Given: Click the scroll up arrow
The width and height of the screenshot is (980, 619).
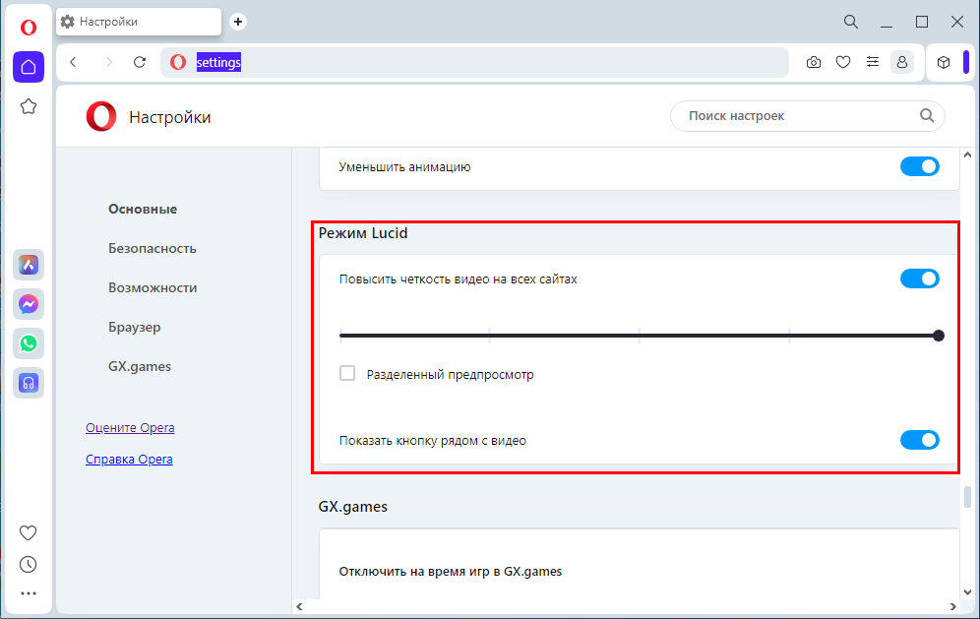Looking at the screenshot, I should 967,155.
